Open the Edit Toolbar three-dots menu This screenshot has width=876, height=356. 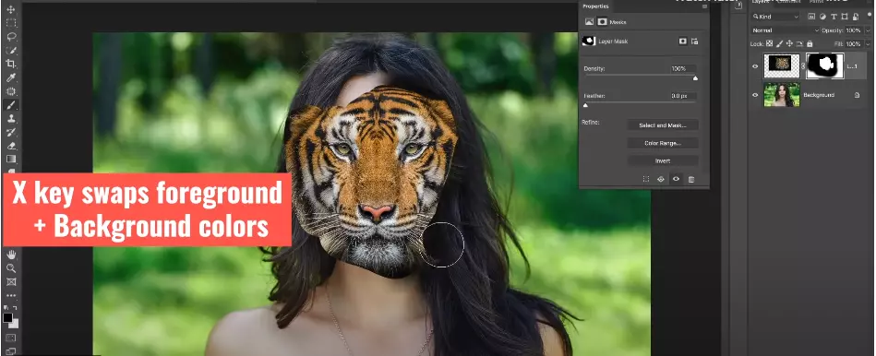click(x=10, y=295)
